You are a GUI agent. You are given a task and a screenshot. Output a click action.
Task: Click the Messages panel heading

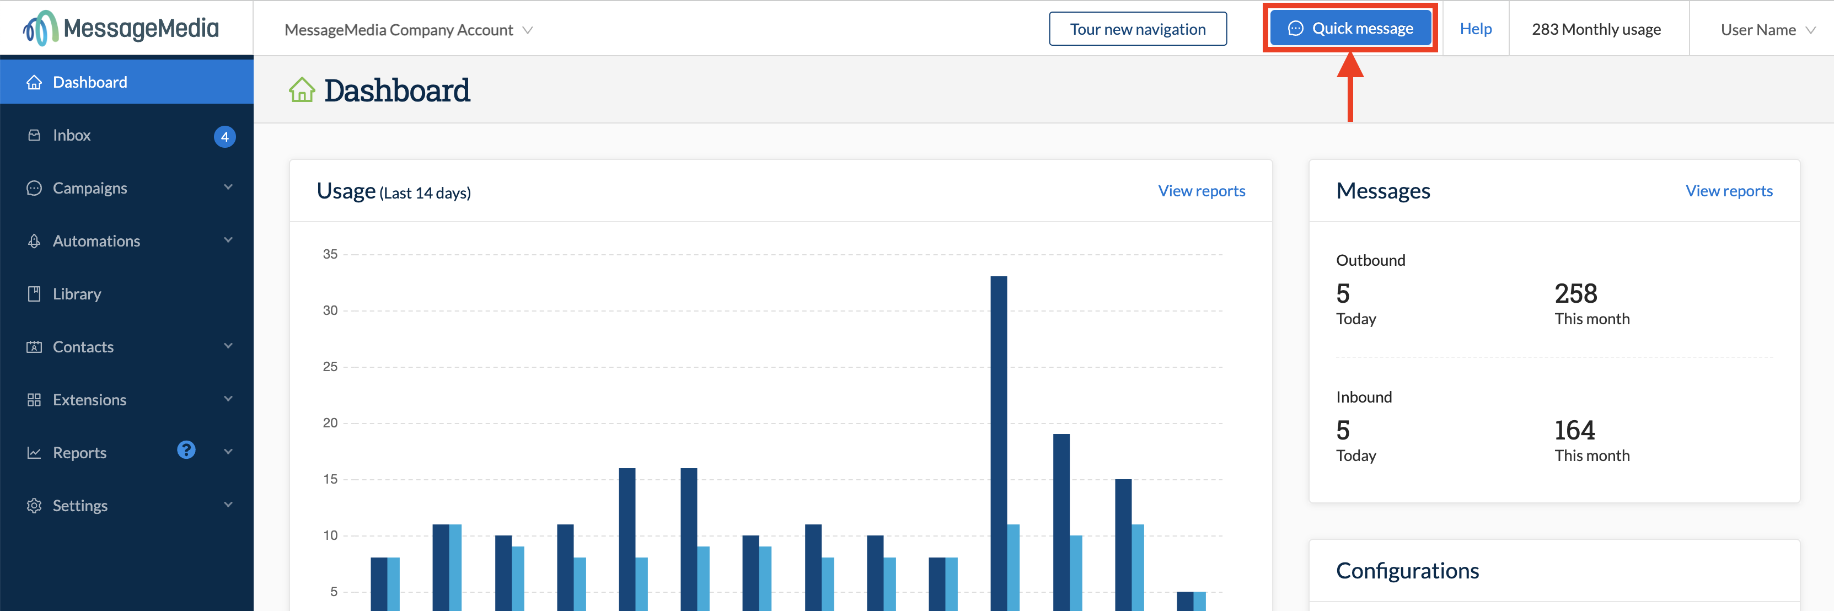[1382, 191]
